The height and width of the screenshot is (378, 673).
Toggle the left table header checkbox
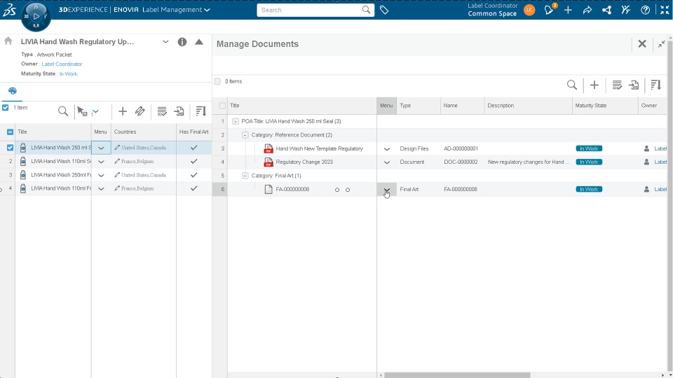(10, 132)
